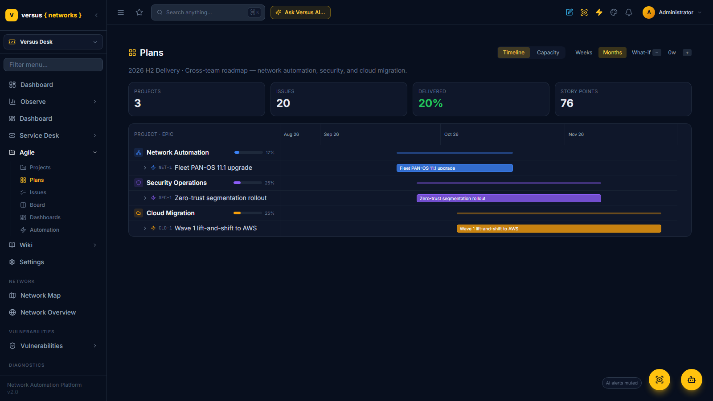Viewport: 713px width, 401px height.
Task: Click the Versus logo icon
Action: [x=12, y=15]
